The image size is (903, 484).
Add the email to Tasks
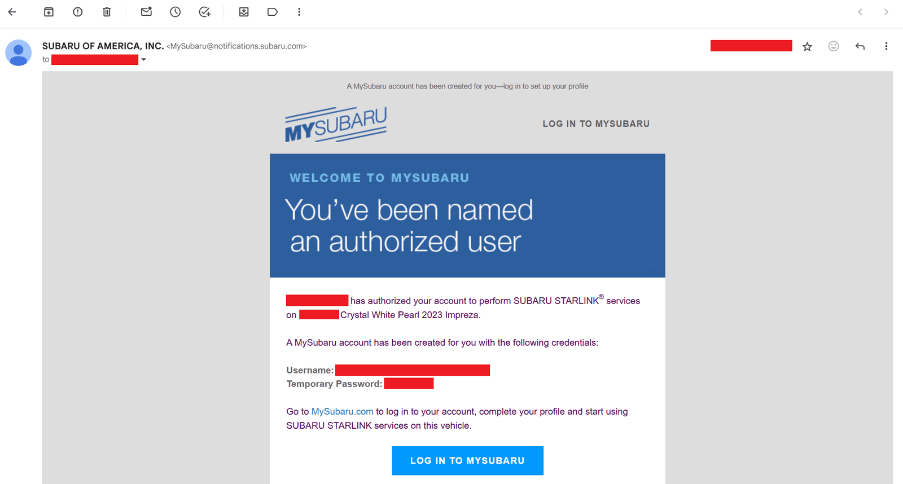(204, 12)
